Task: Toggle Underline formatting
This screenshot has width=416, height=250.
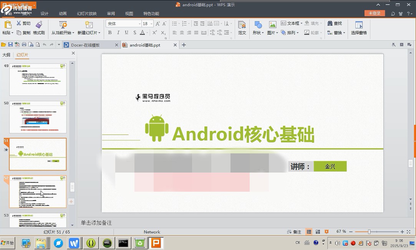Action: (126, 33)
